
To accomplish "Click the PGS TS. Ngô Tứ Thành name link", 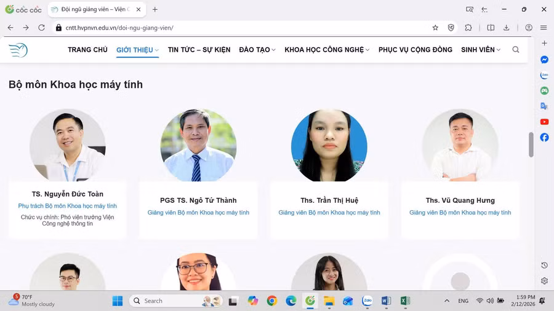I will pyautogui.click(x=198, y=200).
